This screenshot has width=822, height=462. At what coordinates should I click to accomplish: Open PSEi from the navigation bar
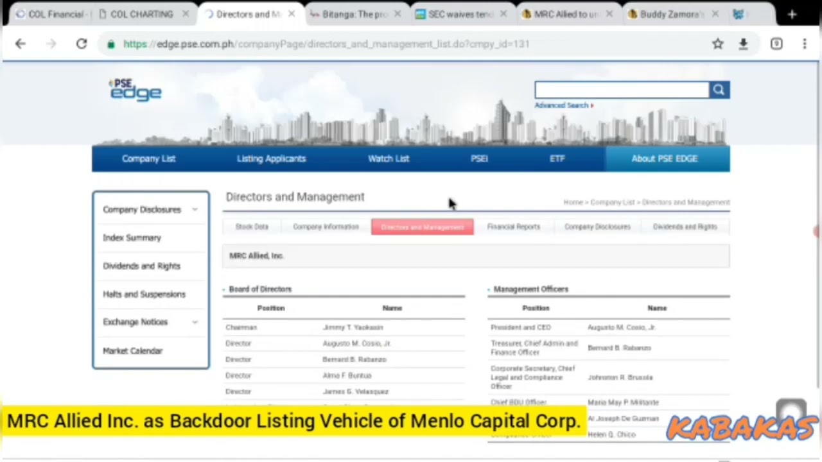(479, 158)
